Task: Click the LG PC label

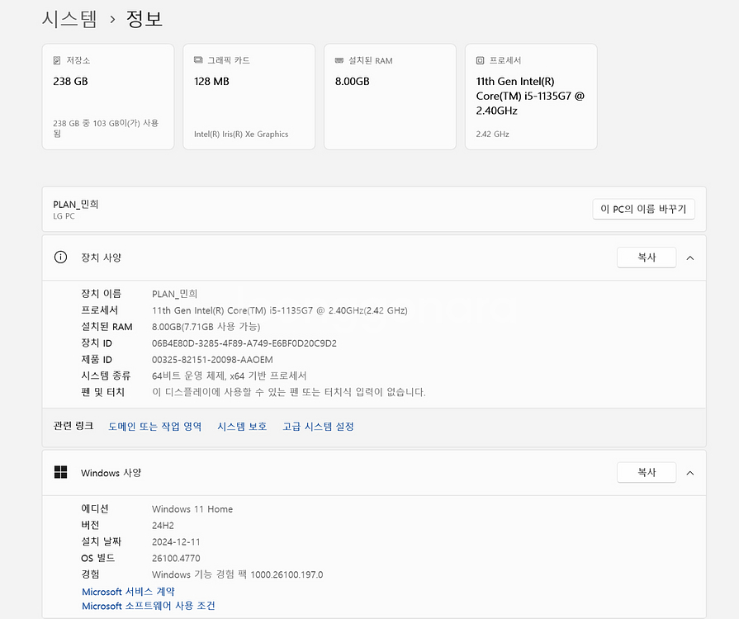Action: [64, 216]
